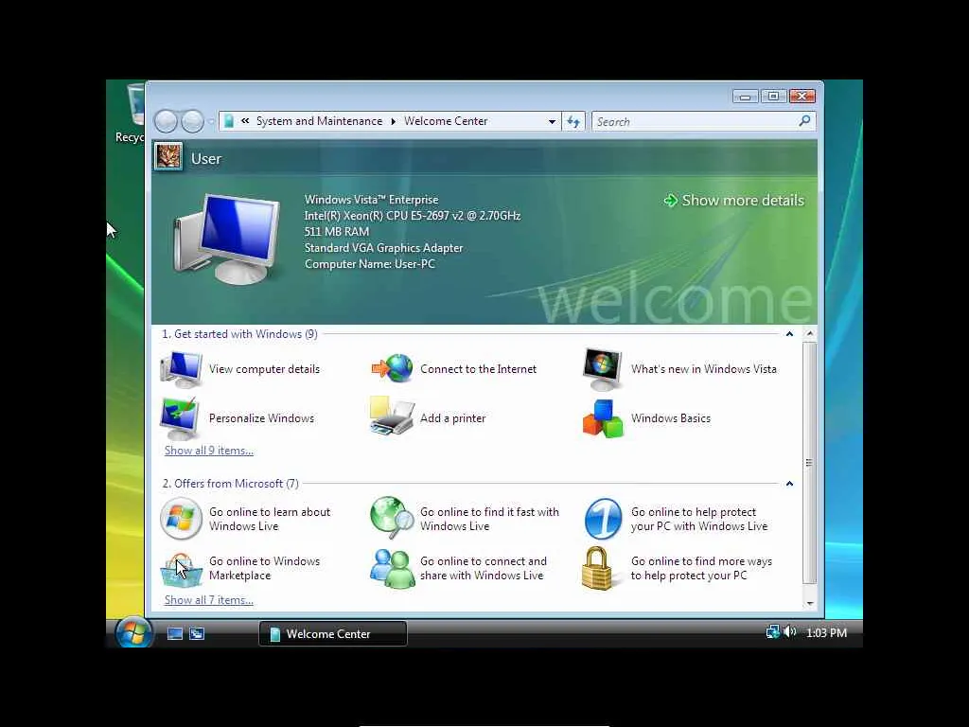Click the vertical scrollbar thumb
Viewport: 969px width, 727px height.
(810, 462)
